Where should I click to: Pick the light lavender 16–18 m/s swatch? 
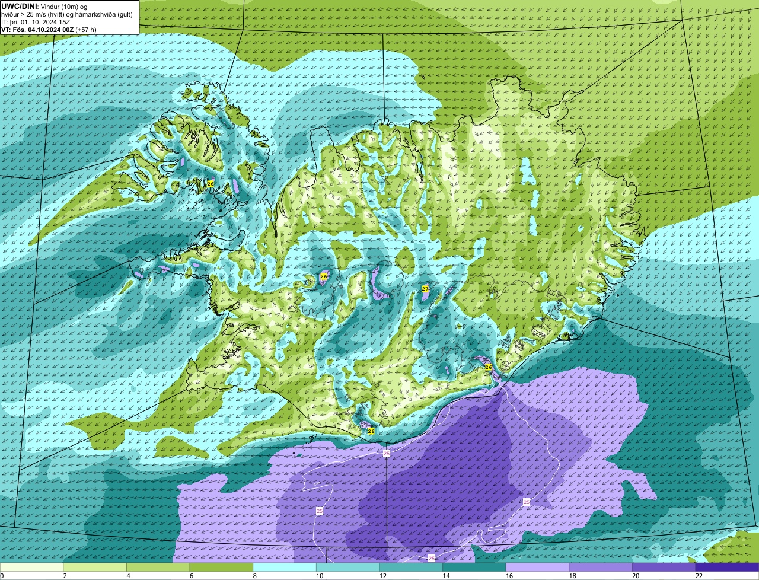click(x=537, y=567)
